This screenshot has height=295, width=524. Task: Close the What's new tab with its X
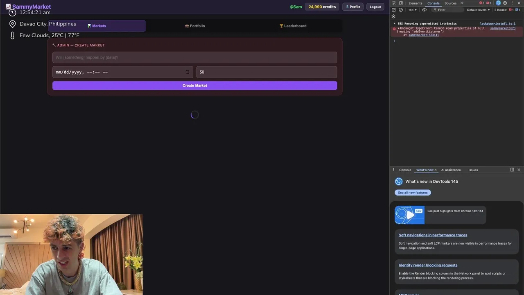[436, 170]
